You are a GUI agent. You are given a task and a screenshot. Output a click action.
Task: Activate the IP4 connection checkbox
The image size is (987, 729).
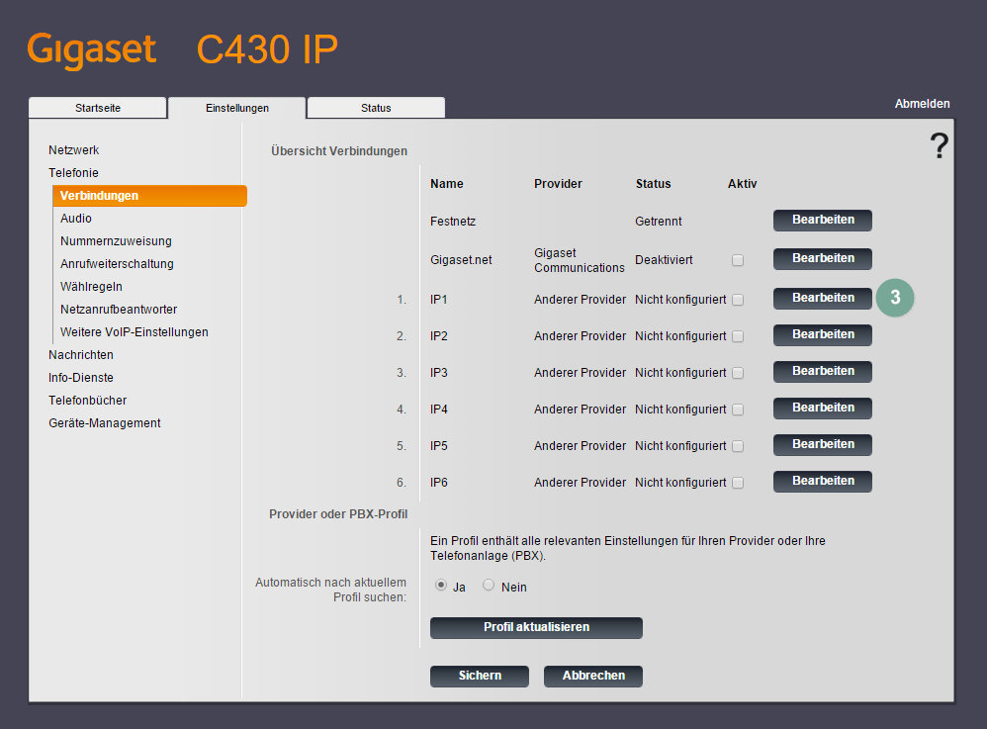(738, 410)
